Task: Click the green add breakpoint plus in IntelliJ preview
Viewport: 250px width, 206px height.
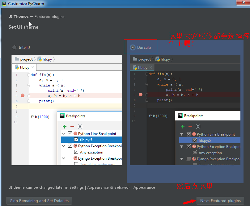Action: [65, 127]
